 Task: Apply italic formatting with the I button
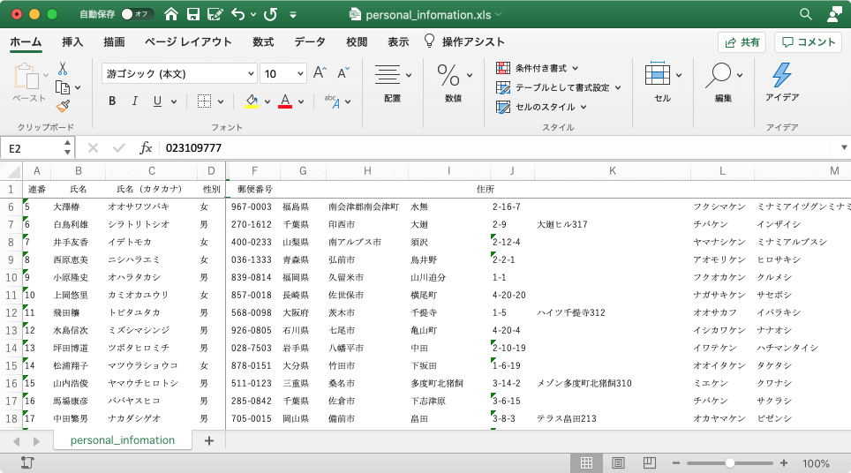tap(135, 101)
